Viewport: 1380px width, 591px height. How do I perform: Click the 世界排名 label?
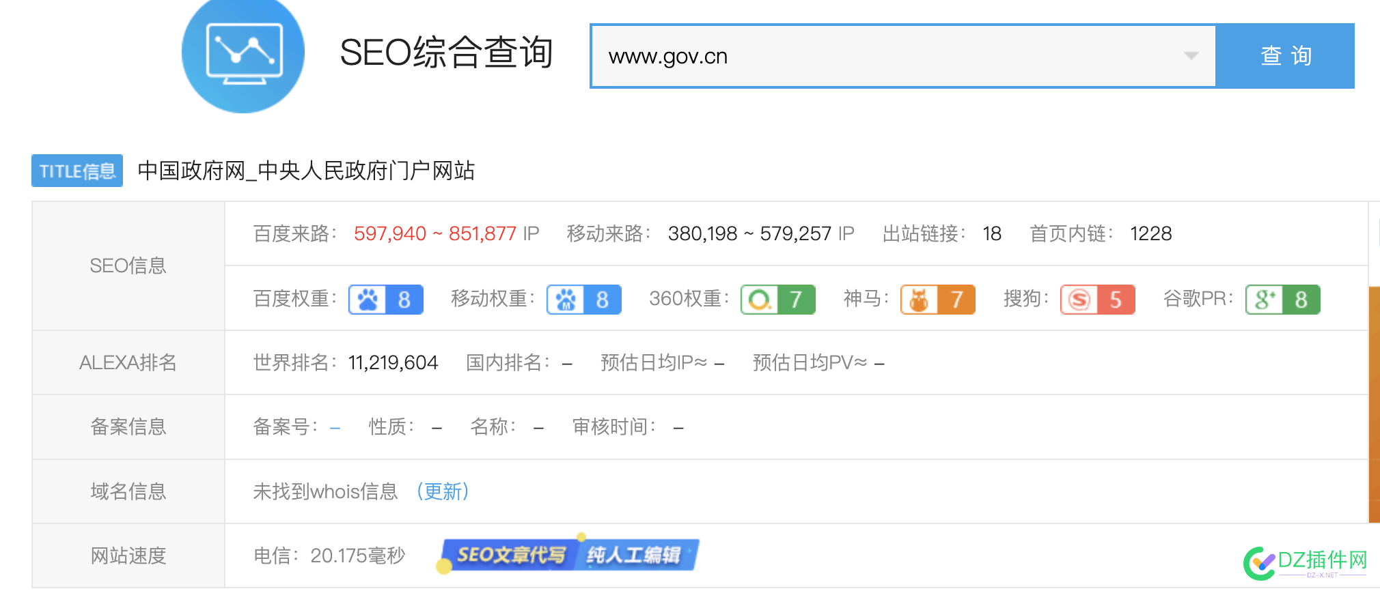(294, 362)
